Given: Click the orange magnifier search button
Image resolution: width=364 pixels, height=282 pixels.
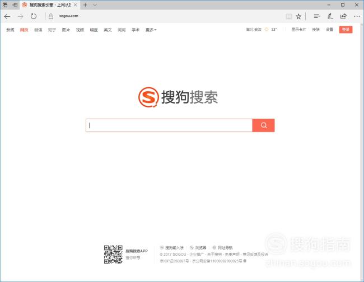Looking at the screenshot, I should click(x=264, y=125).
